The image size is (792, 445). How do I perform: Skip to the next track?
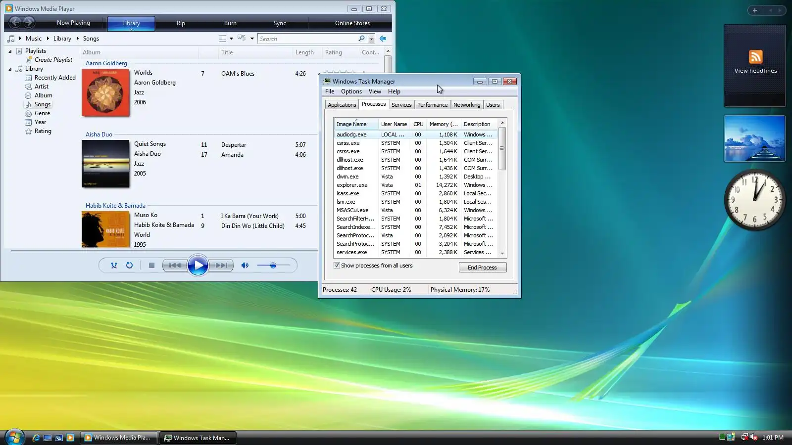tap(221, 266)
